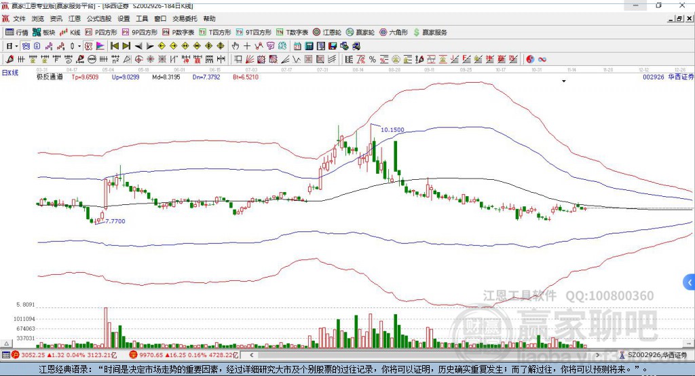The width and height of the screenshot is (695, 376).
Task: Select the hand pan tool
Action: click(236, 45)
